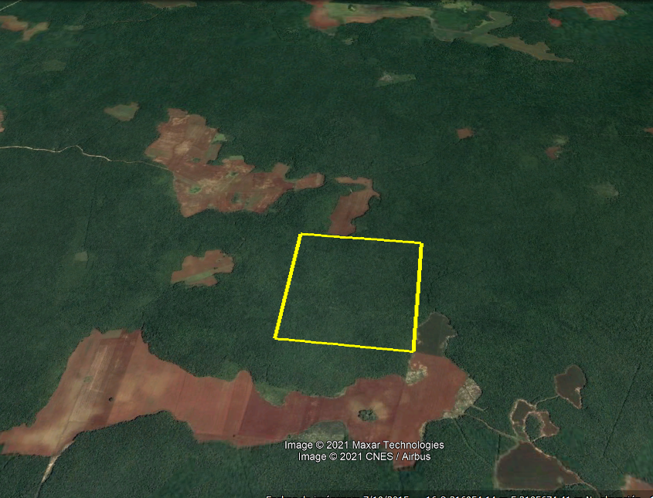Click the Image © 2021 CNES / Airbus attribution
This screenshot has width=653, height=498.
tap(364, 456)
